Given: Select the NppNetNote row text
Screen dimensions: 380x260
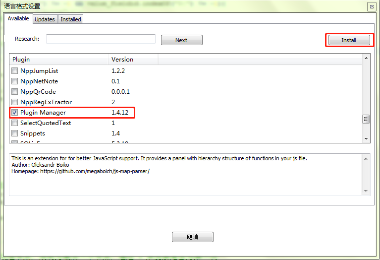Looking at the screenshot, I should [39, 81].
